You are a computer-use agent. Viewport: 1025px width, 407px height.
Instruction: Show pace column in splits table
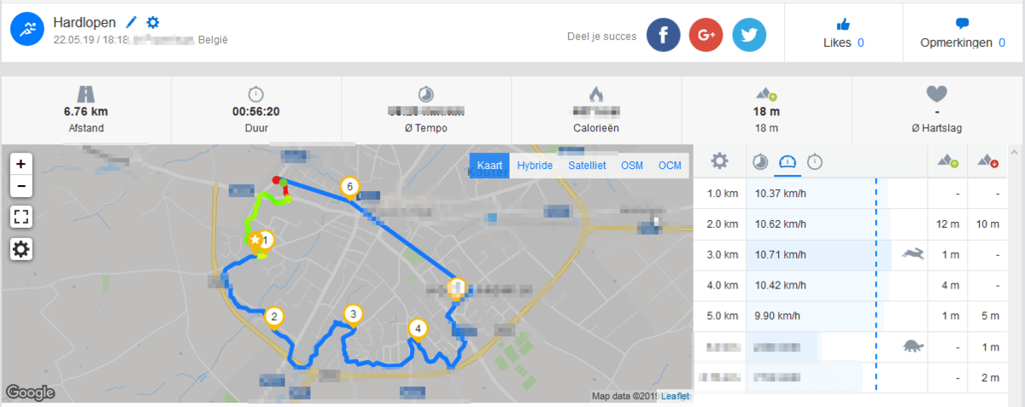[760, 161]
